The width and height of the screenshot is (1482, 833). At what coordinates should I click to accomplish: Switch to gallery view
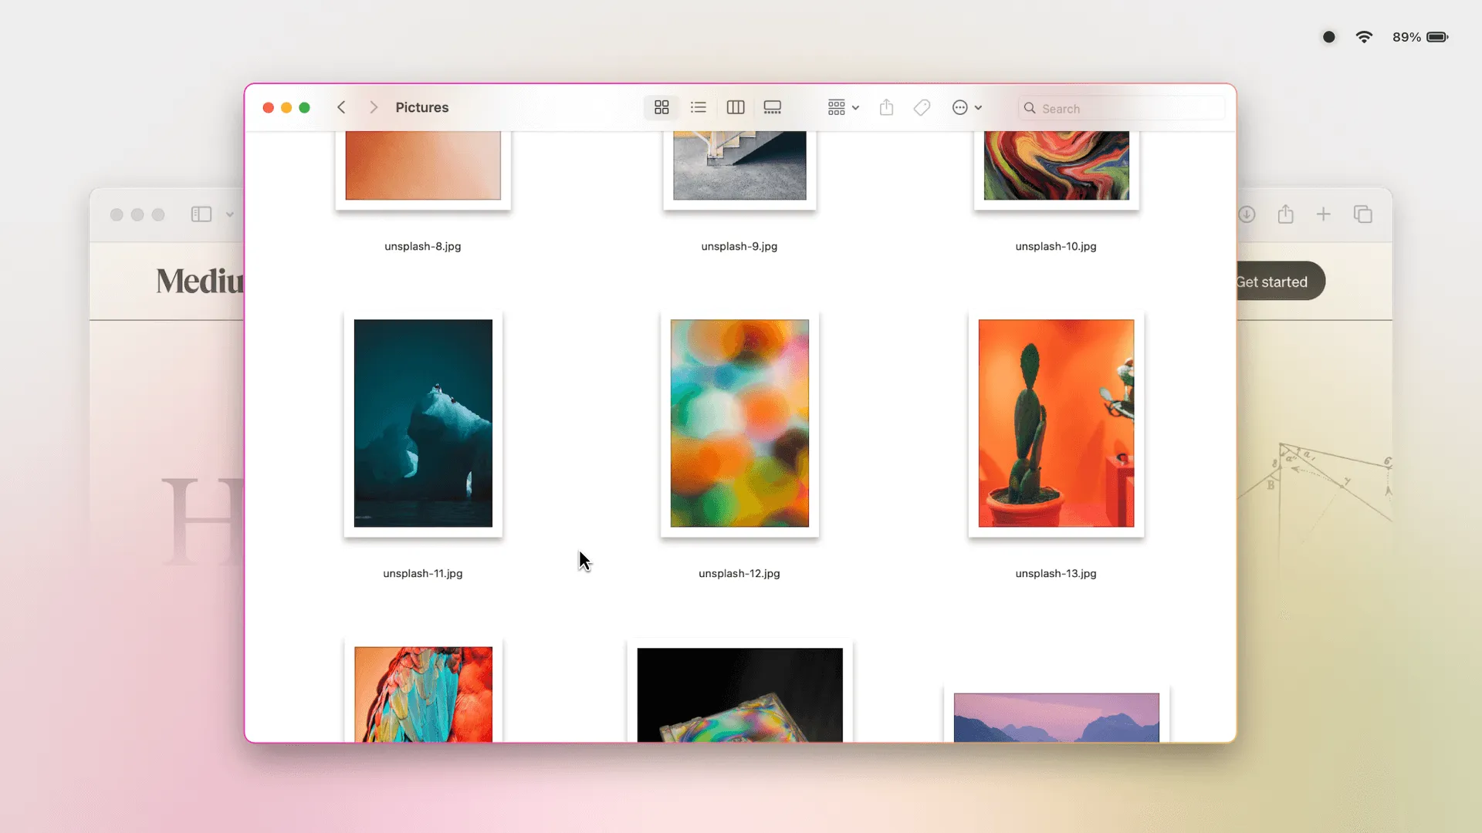pos(772,107)
